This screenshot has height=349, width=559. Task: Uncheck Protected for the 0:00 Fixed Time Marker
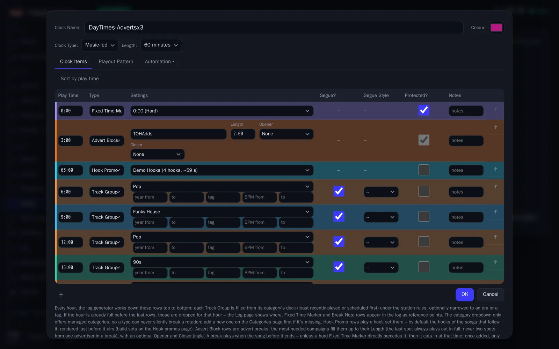click(424, 110)
